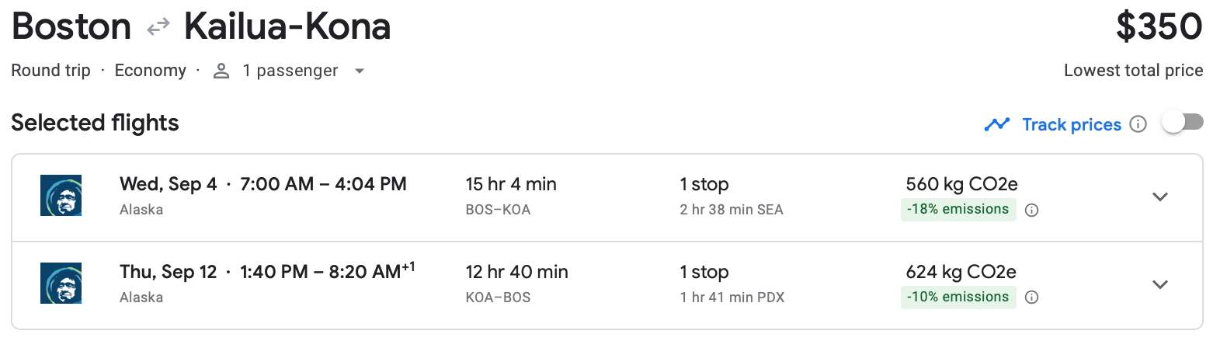
Task: Click the Track prices graph icon
Action: coord(996,124)
